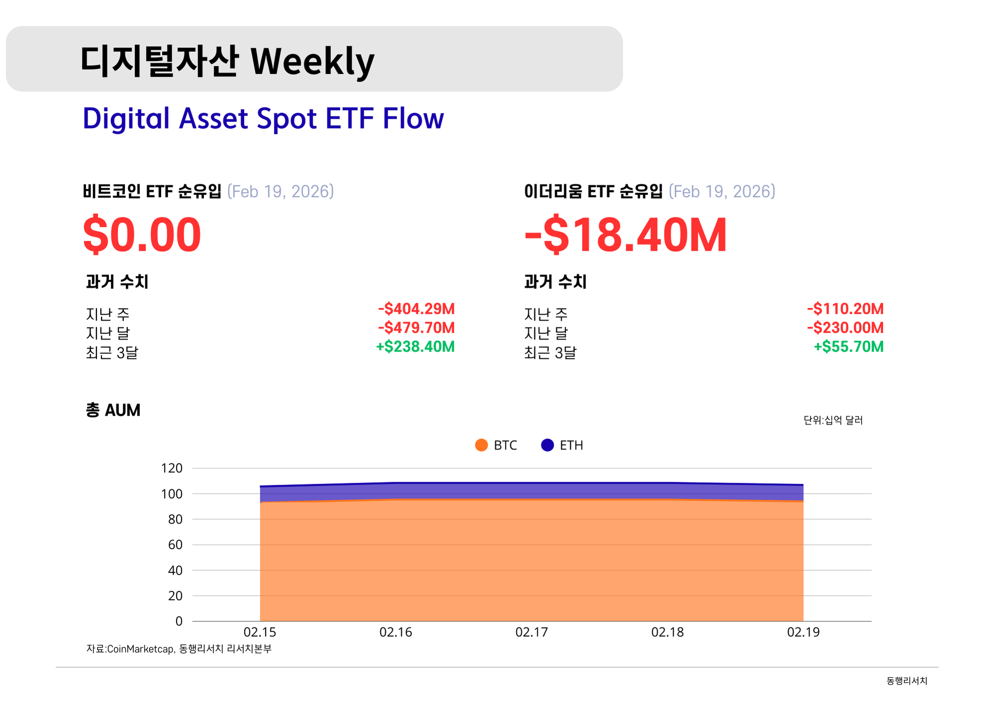Click the 총 AUM chart heading
Screen dimensions: 995x715
pyautogui.click(x=113, y=410)
